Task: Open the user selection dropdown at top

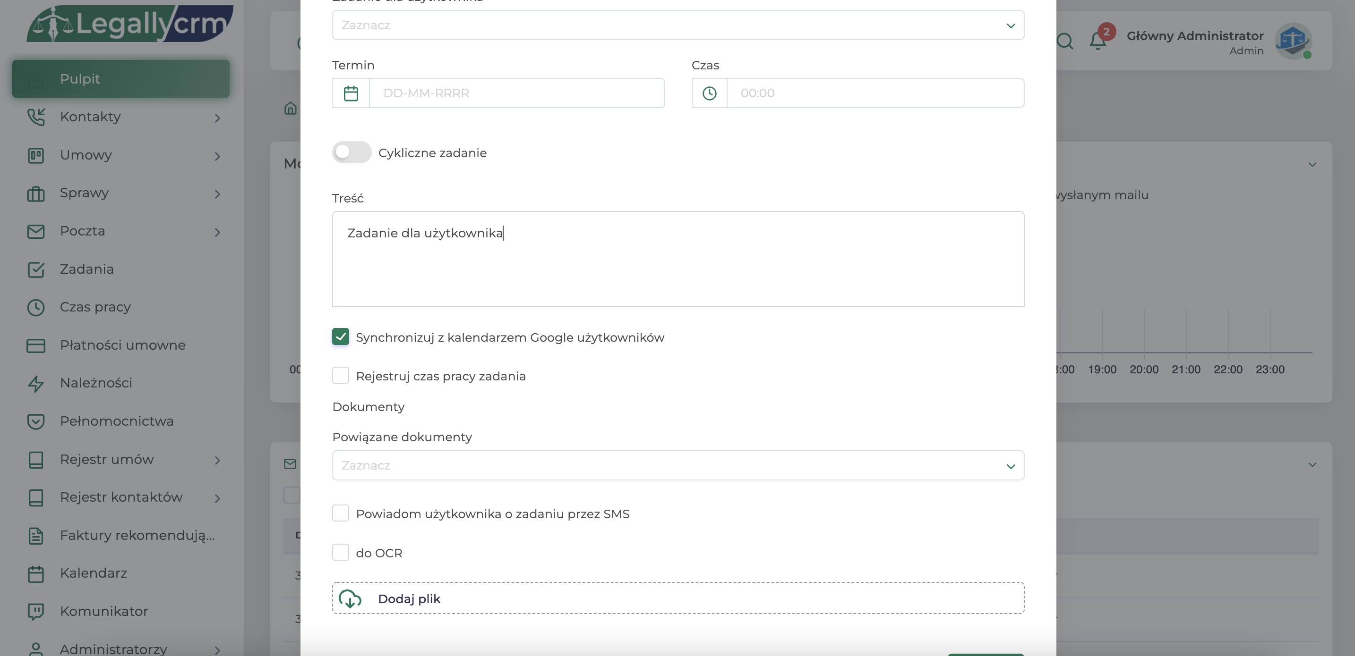Action: coord(677,25)
